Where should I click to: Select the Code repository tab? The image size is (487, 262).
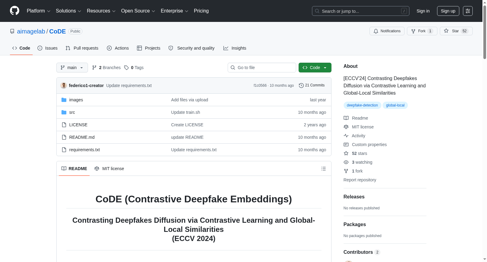(21, 48)
